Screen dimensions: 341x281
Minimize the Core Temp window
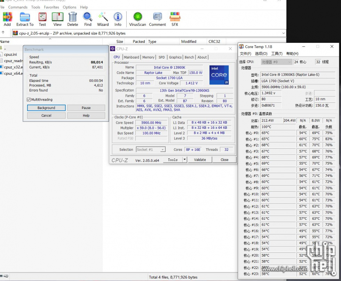pyautogui.click(x=303, y=47)
